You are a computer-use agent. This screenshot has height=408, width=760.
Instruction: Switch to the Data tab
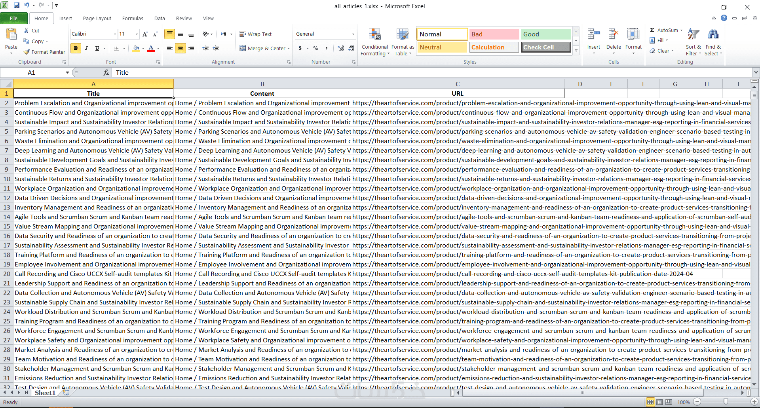coord(160,18)
